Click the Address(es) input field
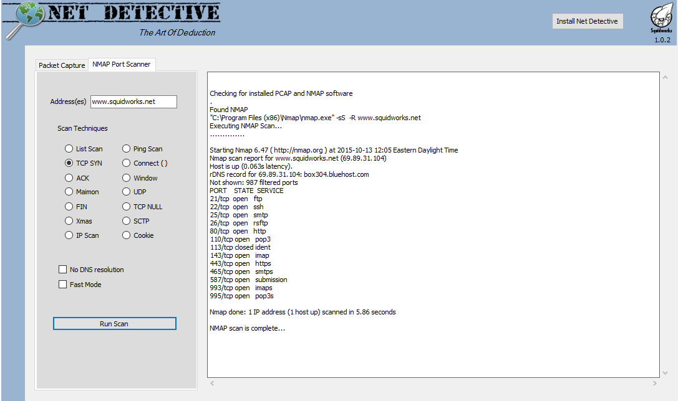This screenshot has height=401, width=678. point(133,102)
